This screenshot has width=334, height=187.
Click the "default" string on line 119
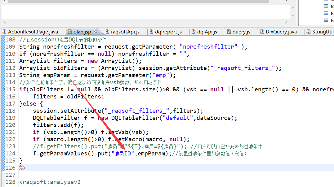click(178, 118)
